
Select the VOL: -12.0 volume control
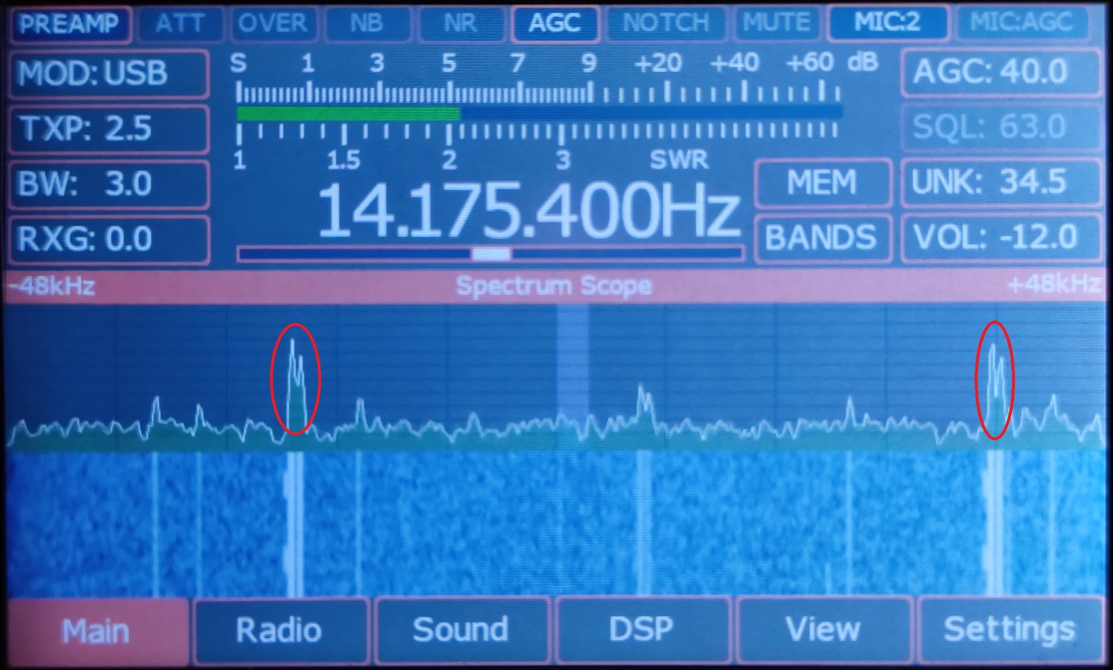[1000, 238]
